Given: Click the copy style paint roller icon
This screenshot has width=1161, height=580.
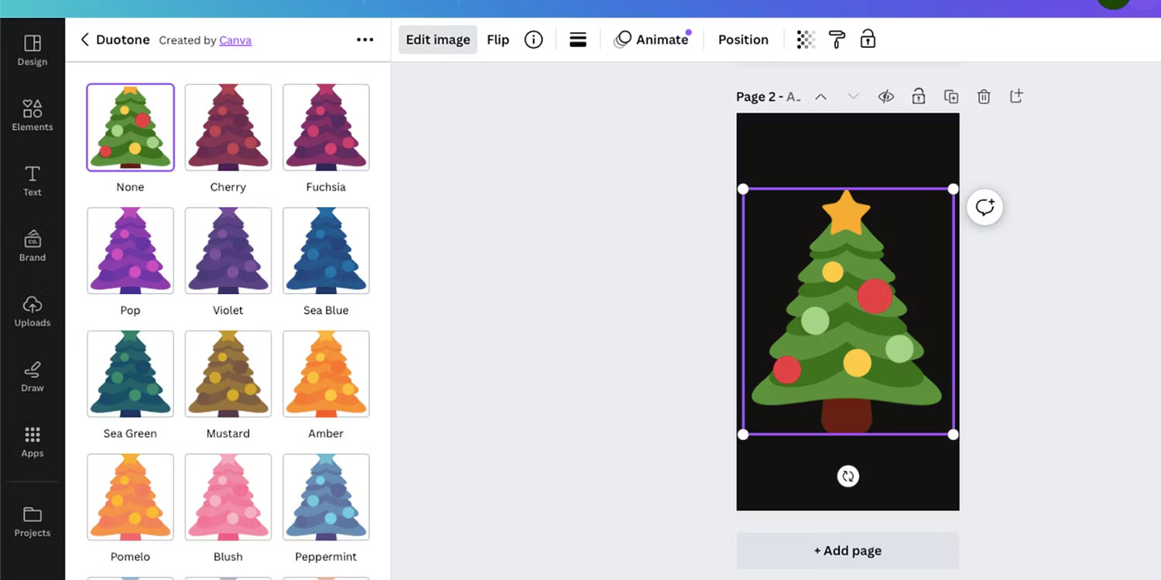Looking at the screenshot, I should (837, 39).
